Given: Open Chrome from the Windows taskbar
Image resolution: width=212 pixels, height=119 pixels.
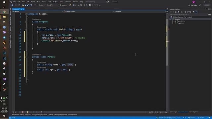Looking at the screenshot, I should [x=4, y=12].
